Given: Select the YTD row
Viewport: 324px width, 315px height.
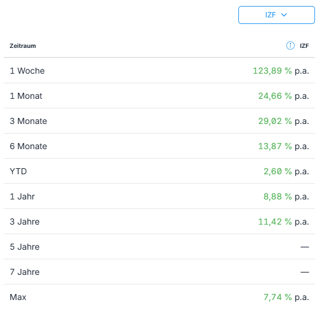Looking at the screenshot, I should click(x=159, y=171).
